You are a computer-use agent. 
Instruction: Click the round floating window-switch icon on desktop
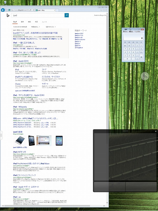[x=145, y=76]
